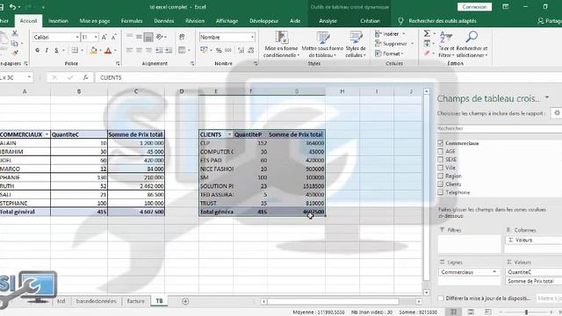
Task: Open the Insertion ribbon tab
Action: (58, 21)
